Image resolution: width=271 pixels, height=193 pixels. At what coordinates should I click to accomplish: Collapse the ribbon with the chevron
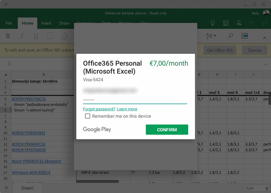click(265, 38)
